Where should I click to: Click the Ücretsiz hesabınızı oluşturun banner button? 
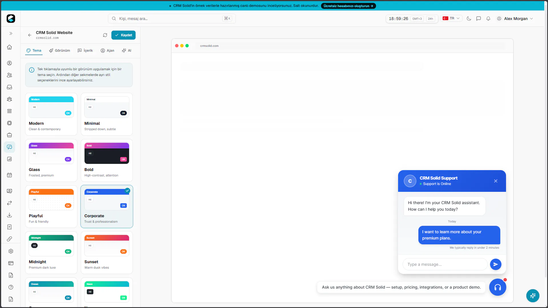click(x=348, y=6)
